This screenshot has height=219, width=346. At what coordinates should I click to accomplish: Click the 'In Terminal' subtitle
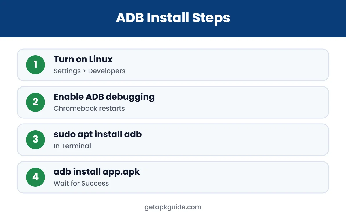pos(72,146)
